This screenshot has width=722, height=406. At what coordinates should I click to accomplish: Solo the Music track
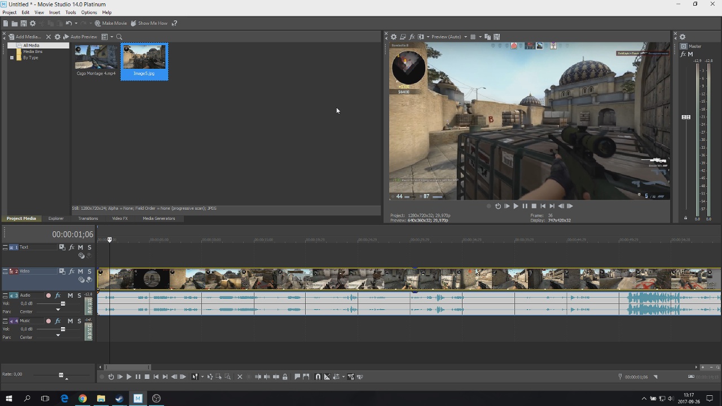[x=79, y=321]
